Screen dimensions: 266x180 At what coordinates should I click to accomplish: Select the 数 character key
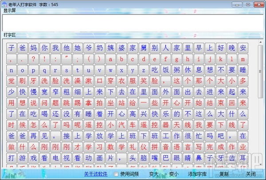(x=110, y=147)
